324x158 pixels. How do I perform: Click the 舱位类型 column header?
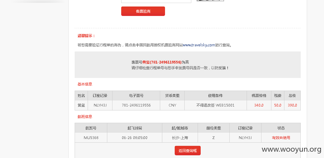click(214, 128)
